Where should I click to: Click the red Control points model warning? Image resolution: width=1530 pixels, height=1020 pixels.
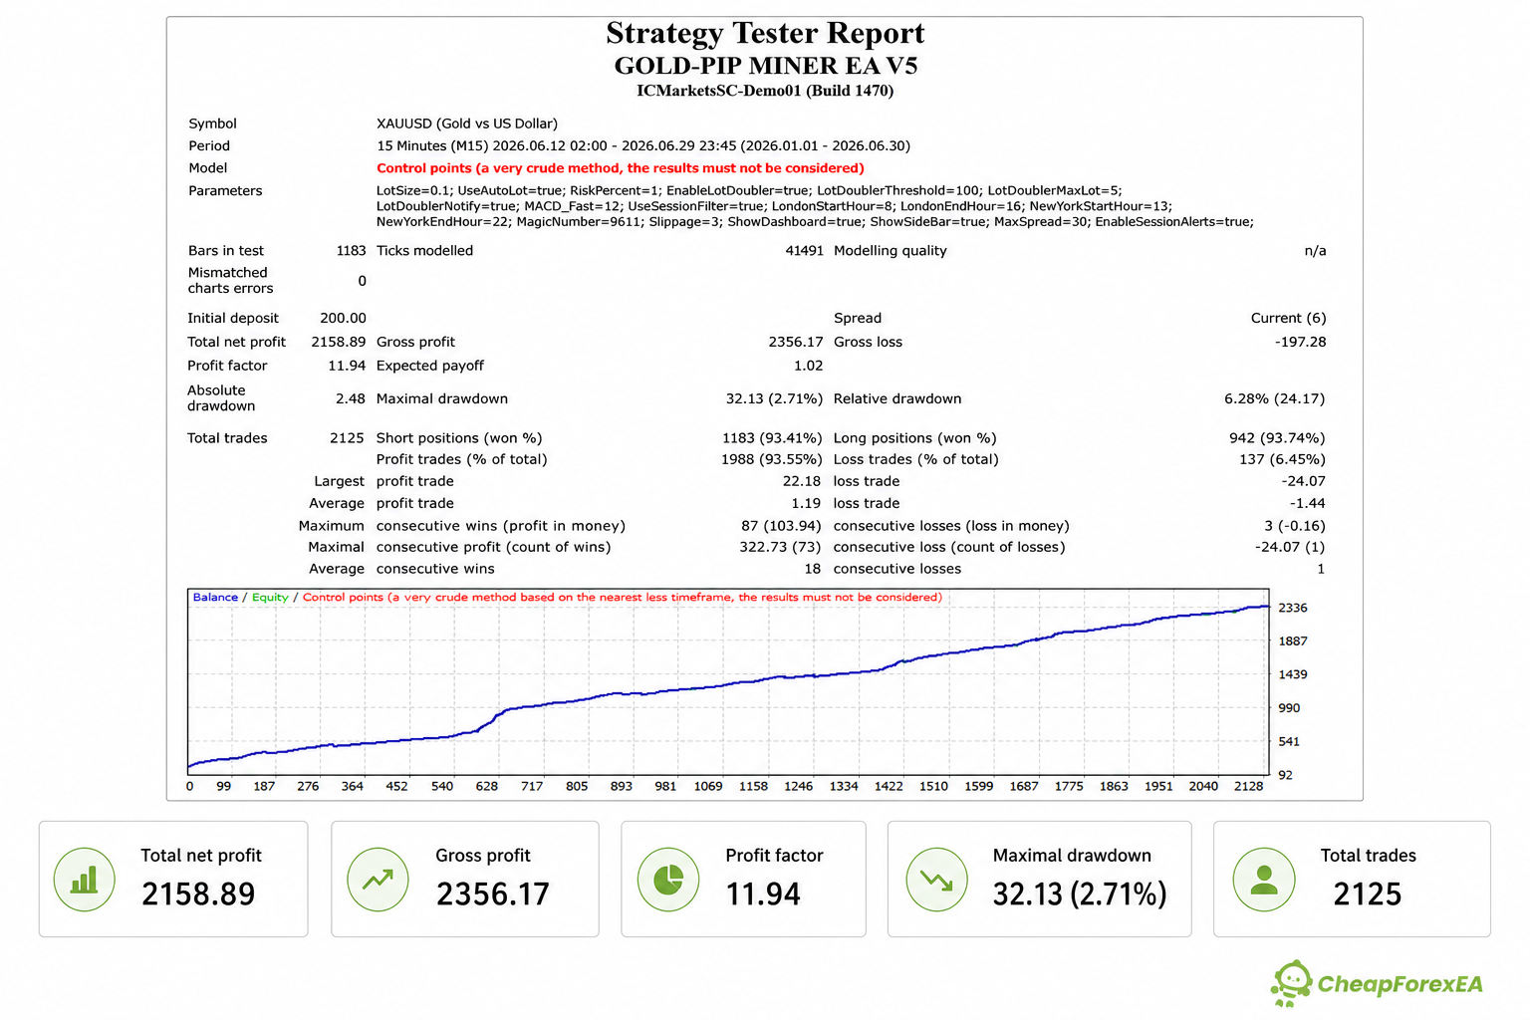tap(621, 168)
